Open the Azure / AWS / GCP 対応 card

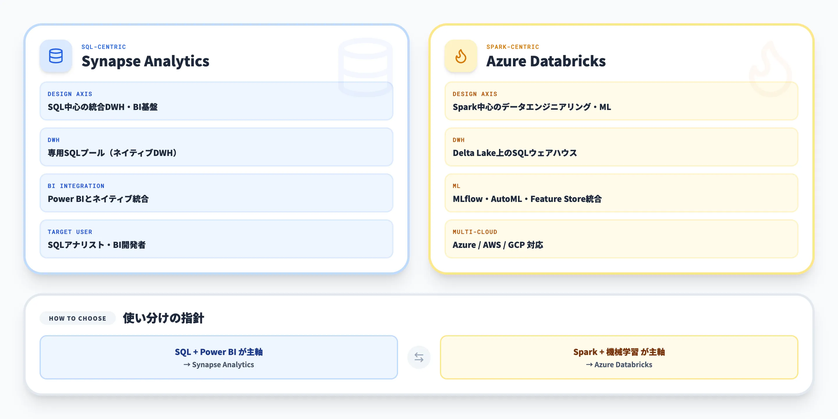coord(621,239)
